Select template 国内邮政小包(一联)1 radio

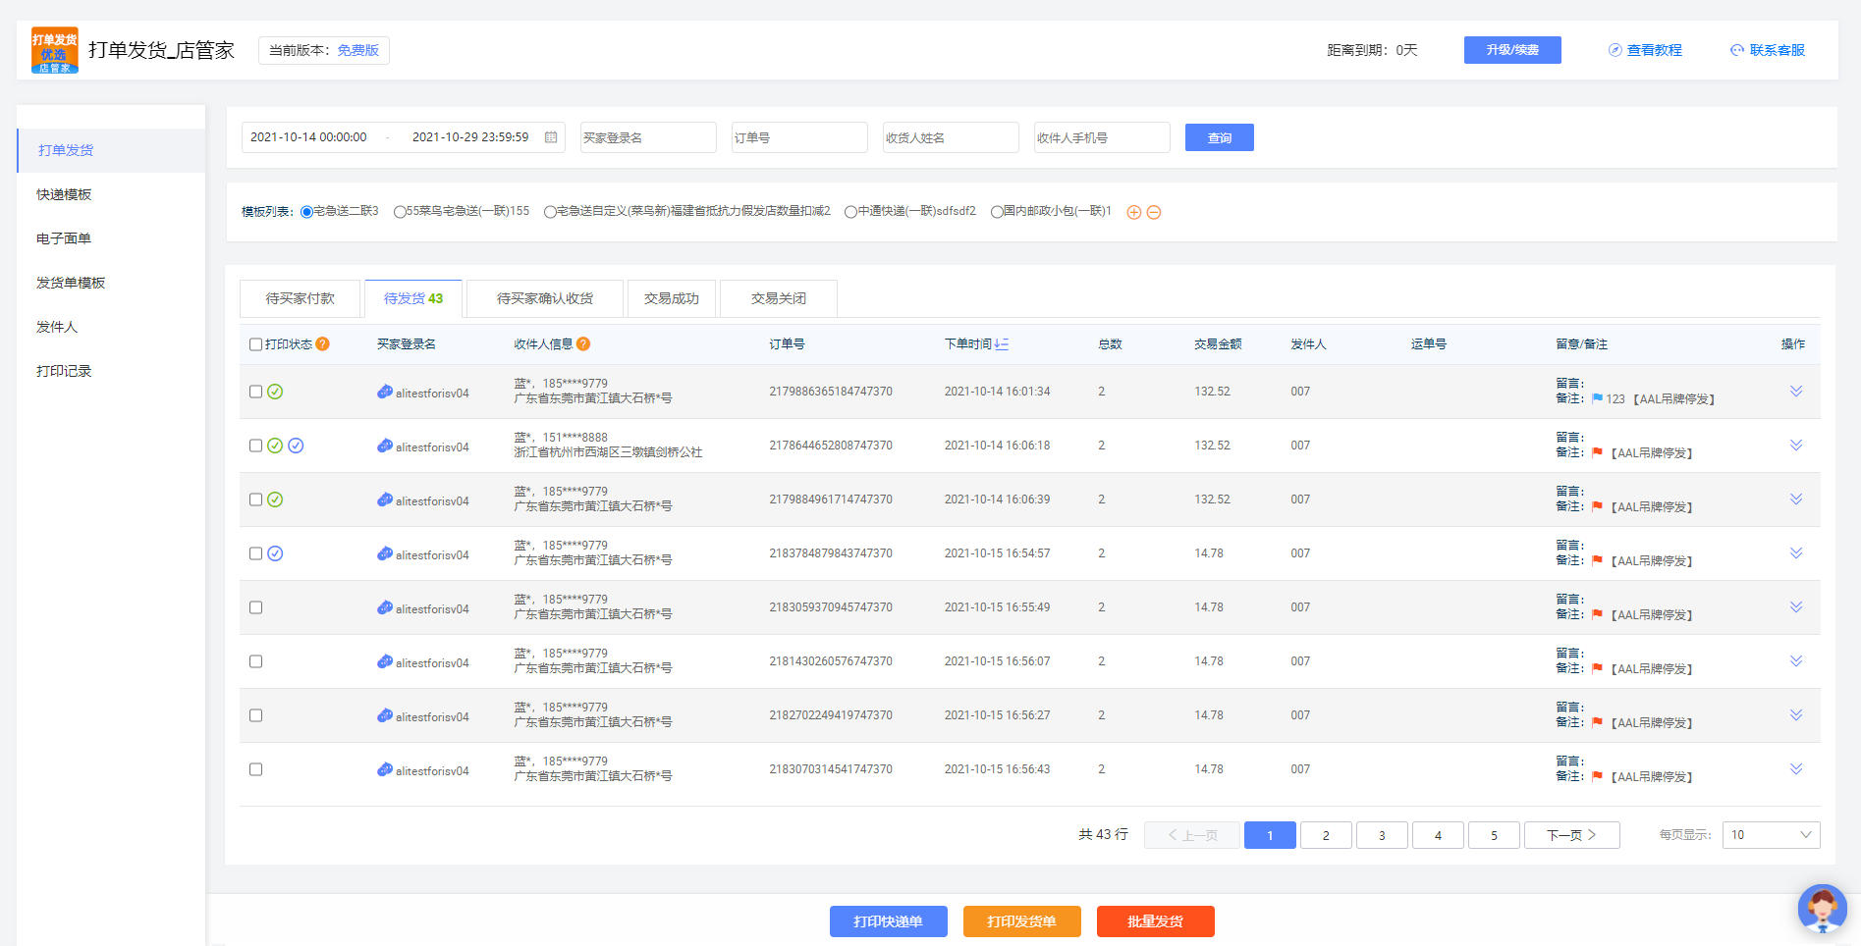pos(997,212)
